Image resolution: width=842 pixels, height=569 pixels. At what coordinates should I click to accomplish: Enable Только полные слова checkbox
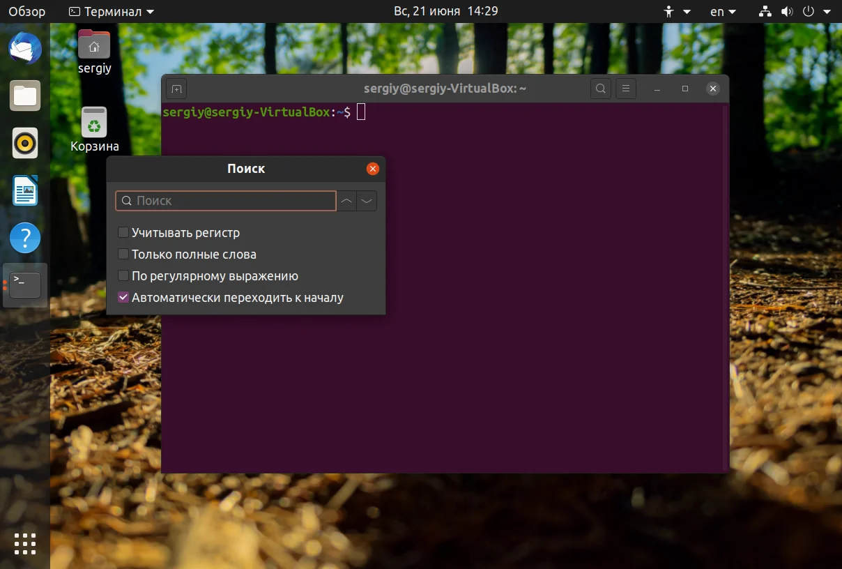pyautogui.click(x=123, y=254)
